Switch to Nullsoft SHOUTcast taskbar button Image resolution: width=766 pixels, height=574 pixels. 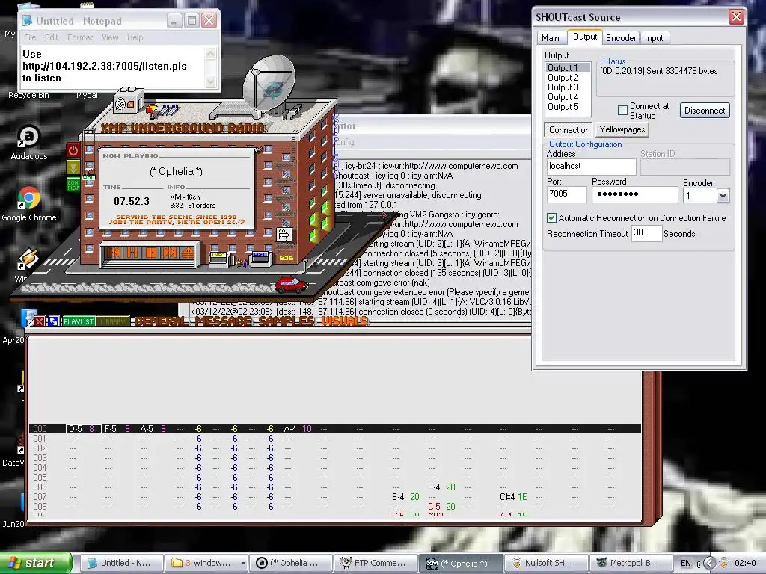(545, 563)
